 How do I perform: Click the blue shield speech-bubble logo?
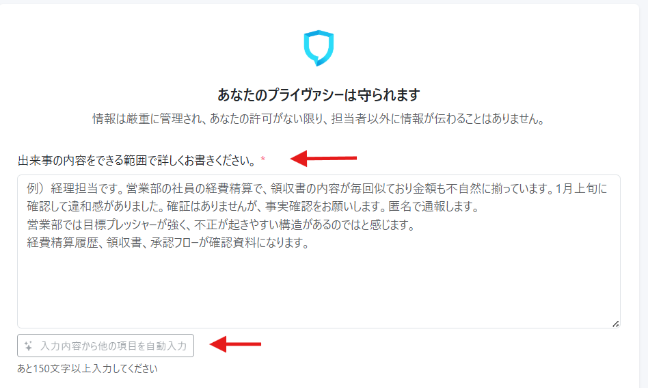(319, 48)
